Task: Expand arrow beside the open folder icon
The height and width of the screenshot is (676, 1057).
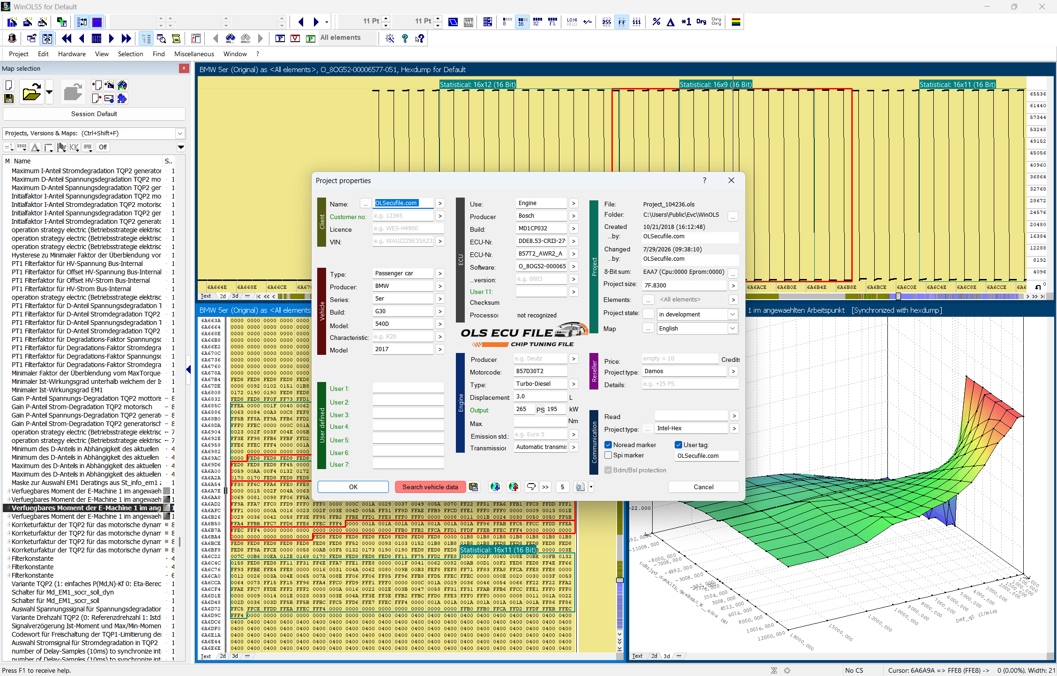Action: pyautogui.click(x=49, y=91)
